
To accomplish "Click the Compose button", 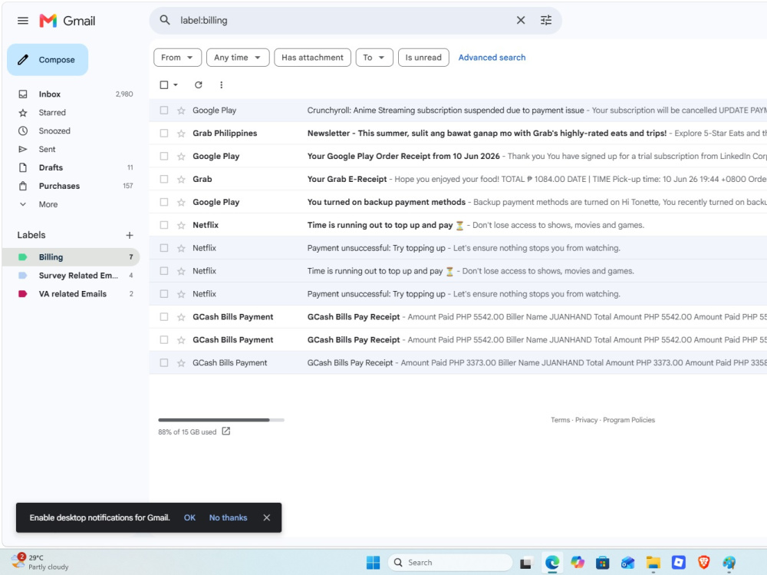I will tap(48, 60).
